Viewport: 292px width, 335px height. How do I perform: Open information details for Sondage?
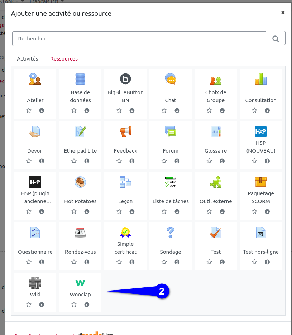pos(177,262)
